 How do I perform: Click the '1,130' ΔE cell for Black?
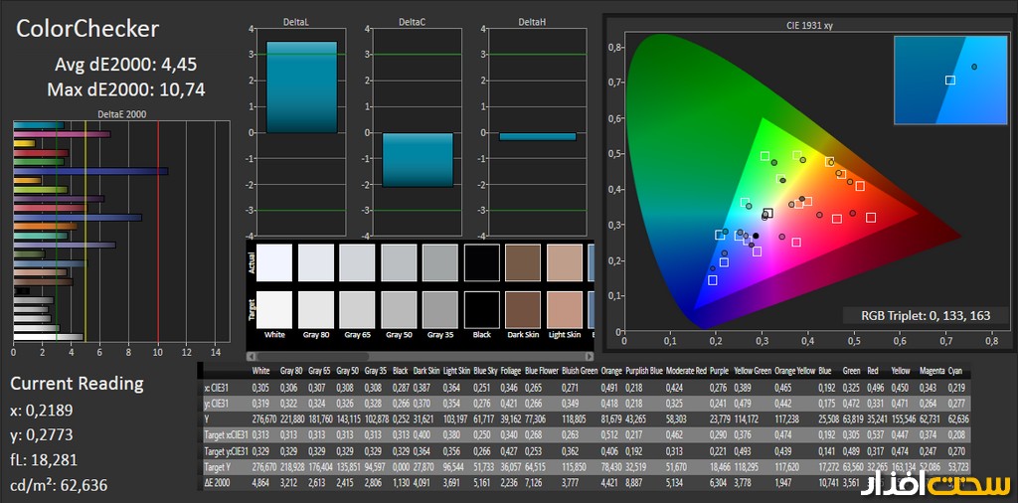pos(402,482)
